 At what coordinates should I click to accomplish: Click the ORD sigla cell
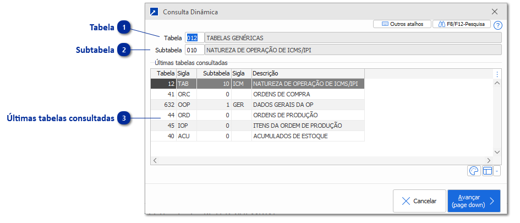click(187, 115)
